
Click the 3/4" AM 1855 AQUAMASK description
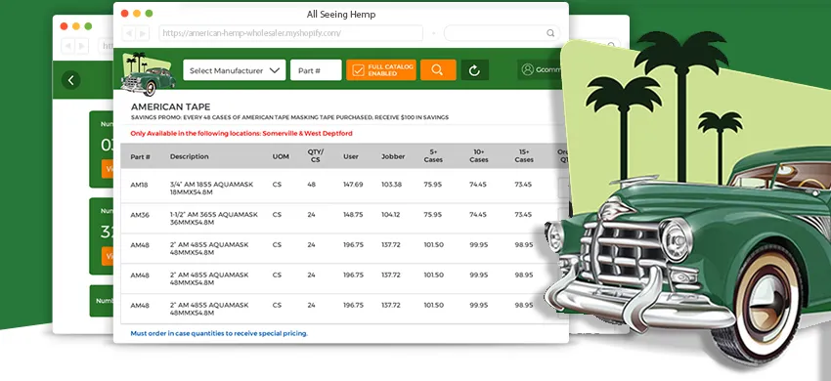click(211, 188)
